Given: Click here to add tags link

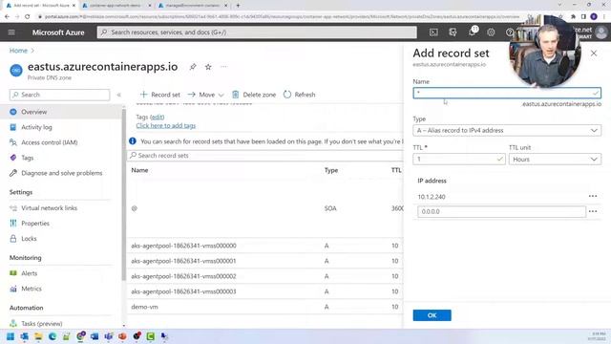Looking at the screenshot, I should point(166,125).
